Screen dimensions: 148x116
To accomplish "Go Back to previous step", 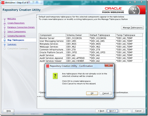I will tap(101, 111).
